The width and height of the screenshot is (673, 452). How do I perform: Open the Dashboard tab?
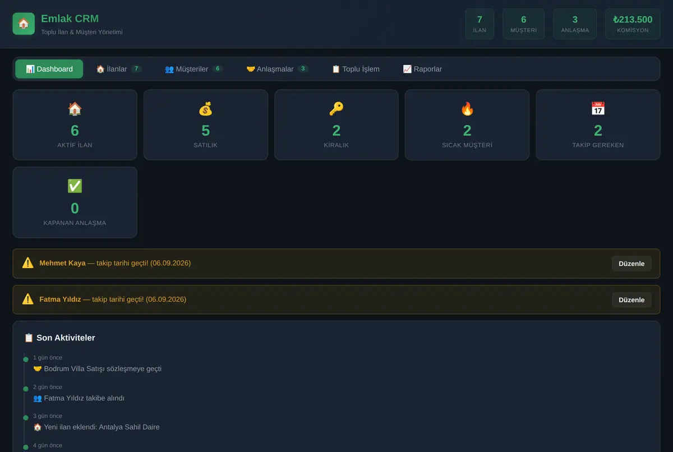[x=49, y=69]
